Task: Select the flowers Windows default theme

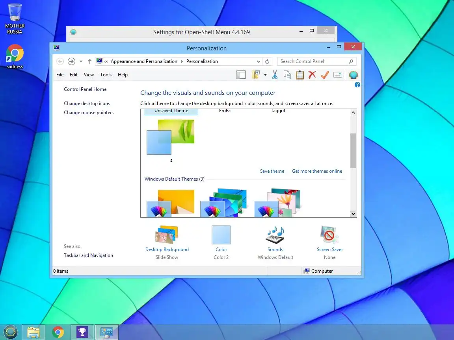Action: click(x=277, y=203)
